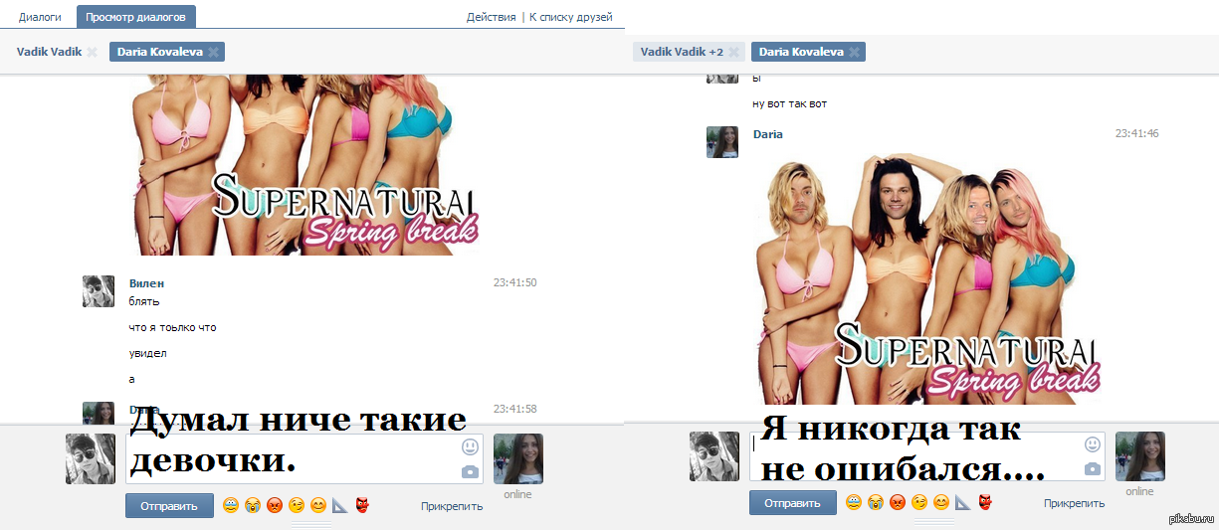The image size is (1219, 530).
Task: Insert red goblin mask emoji in left chat
Action: (361, 505)
